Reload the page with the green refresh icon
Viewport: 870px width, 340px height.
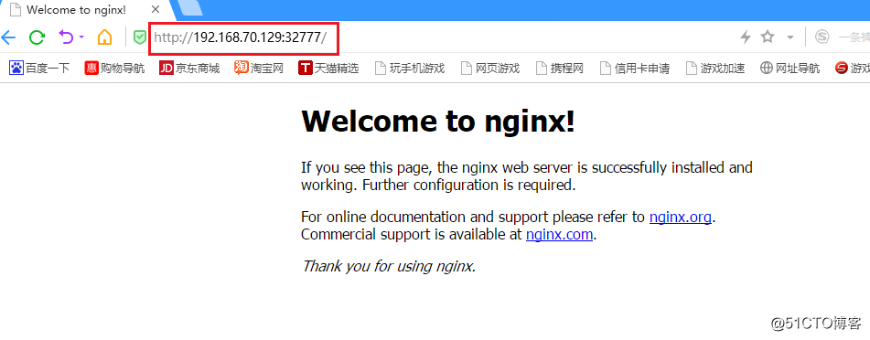[37, 37]
